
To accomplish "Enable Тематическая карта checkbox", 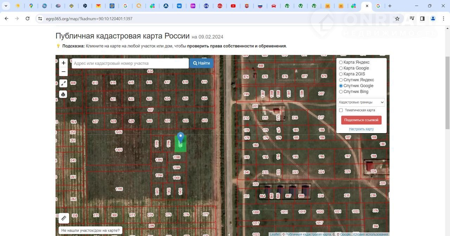I will tap(341, 110).
